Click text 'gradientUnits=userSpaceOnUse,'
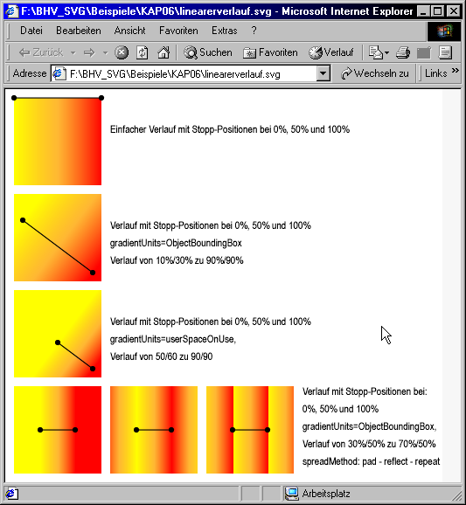466x505 pixels. pyautogui.click(x=173, y=339)
